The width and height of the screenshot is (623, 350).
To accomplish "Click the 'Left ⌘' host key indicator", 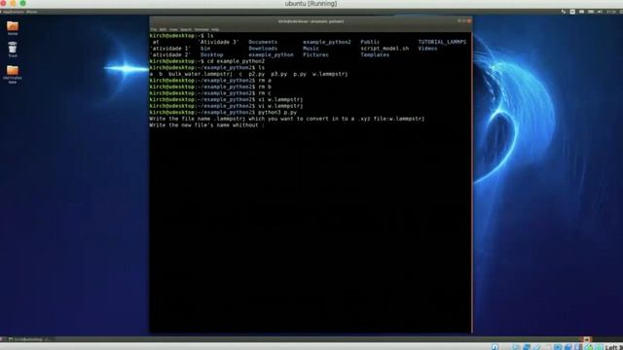I will (614, 347).
